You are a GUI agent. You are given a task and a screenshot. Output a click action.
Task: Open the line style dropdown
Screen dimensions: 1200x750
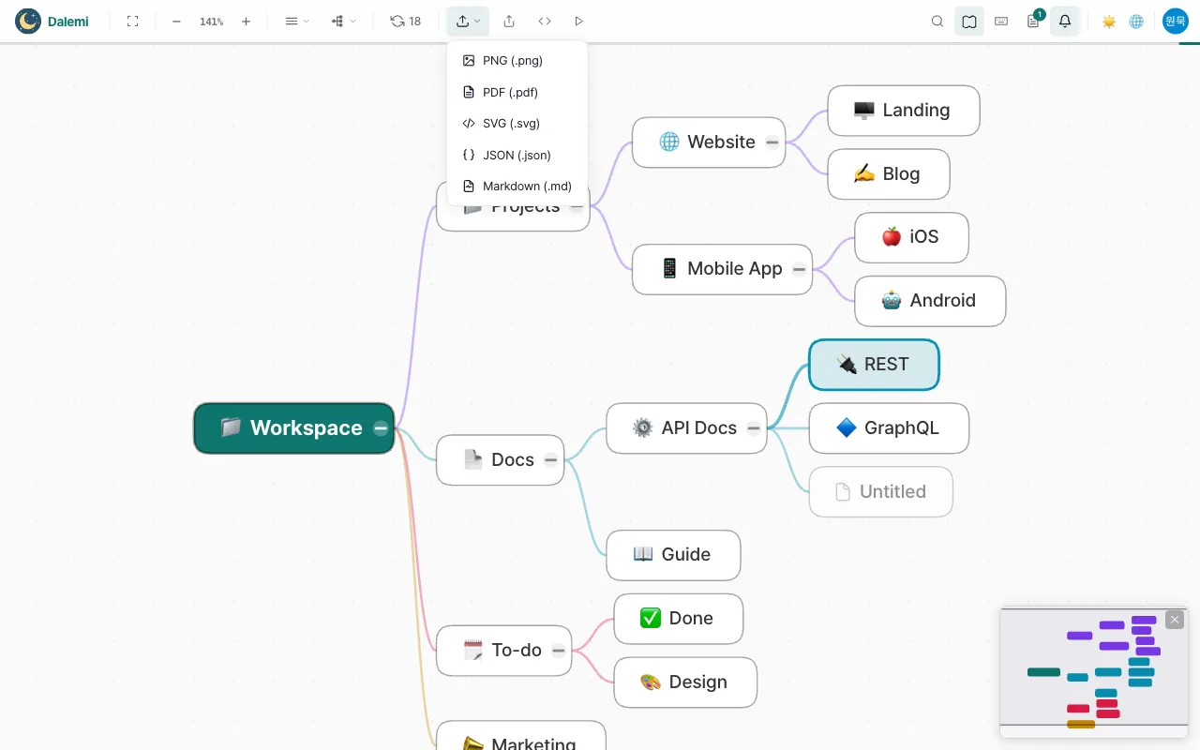pos(296,21)
